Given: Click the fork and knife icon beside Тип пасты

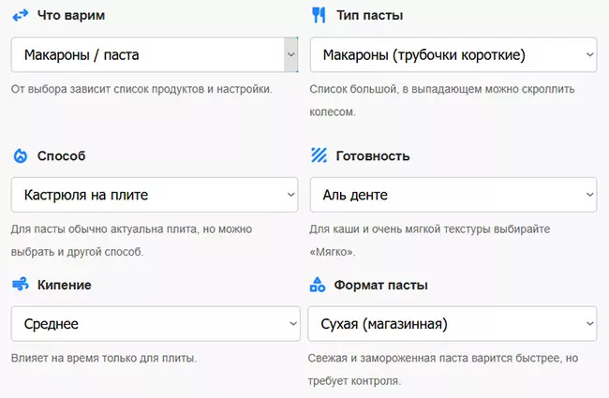Looking at the screenshot, I should 319,16.
